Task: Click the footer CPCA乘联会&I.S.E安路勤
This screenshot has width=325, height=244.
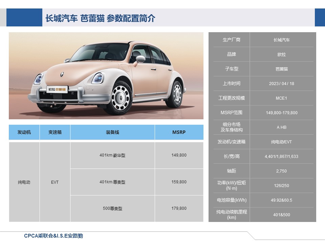Action: (53, 236)
